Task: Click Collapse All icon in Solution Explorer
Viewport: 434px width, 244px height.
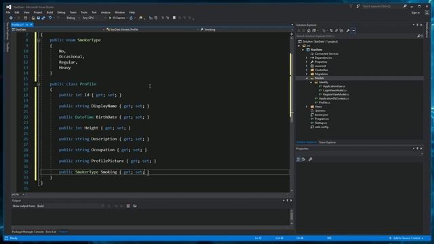Action: tap(336, 30)
